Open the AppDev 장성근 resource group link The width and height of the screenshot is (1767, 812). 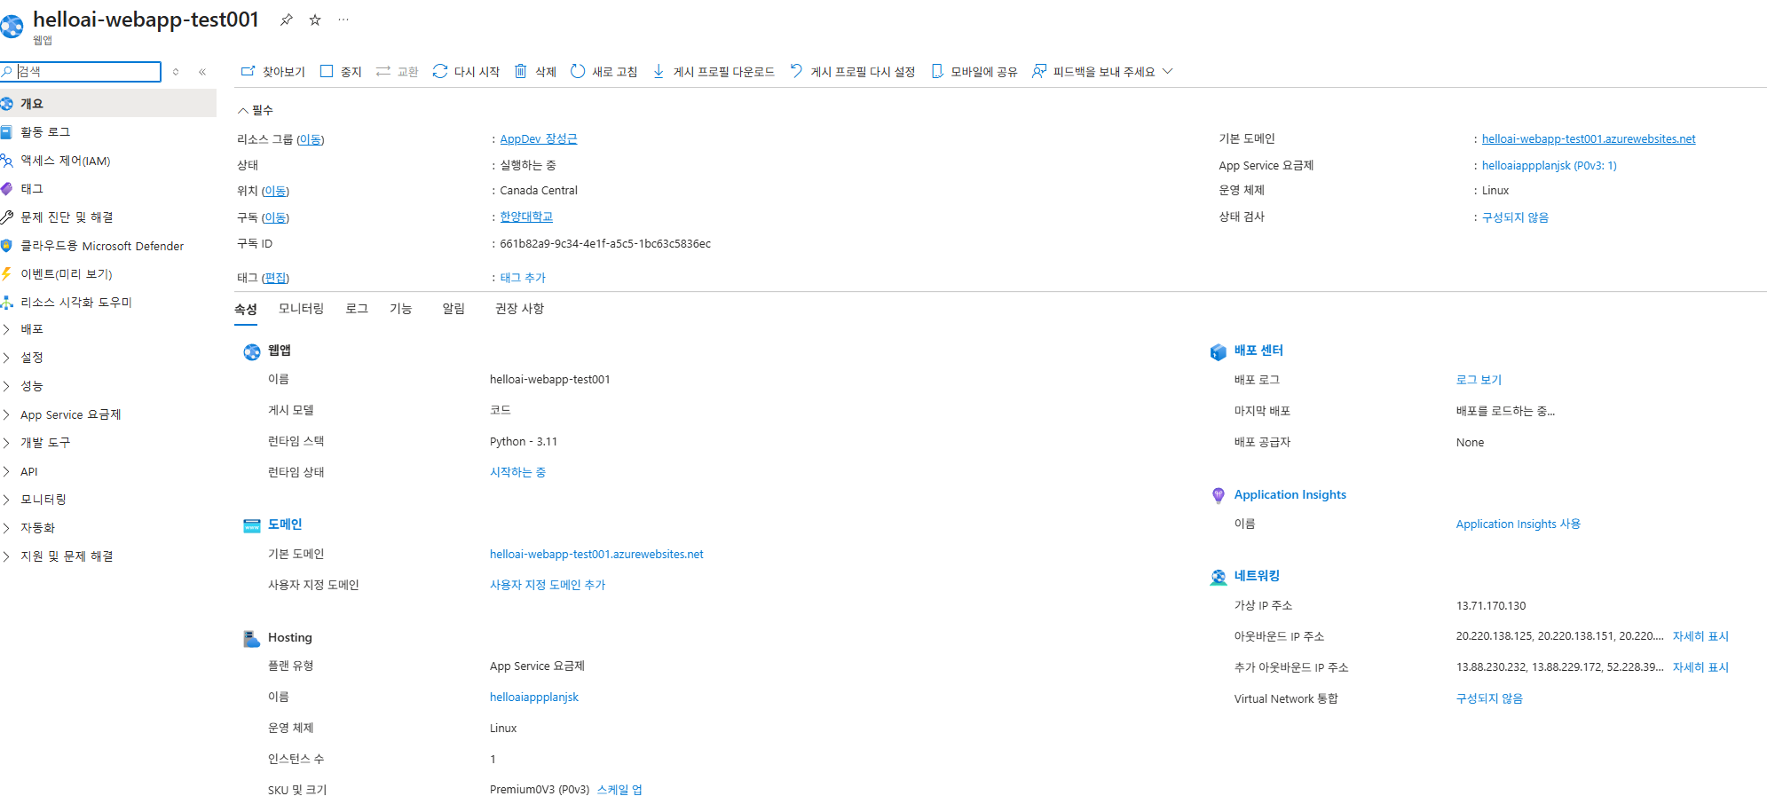pos(539,139)
